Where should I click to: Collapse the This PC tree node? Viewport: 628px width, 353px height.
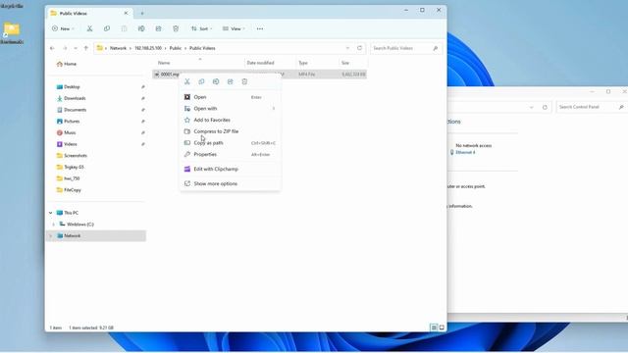[x=51, y=213]
